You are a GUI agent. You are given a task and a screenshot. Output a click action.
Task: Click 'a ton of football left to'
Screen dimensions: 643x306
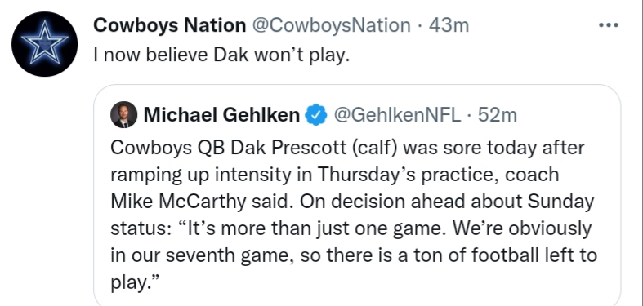pos(498,255)
